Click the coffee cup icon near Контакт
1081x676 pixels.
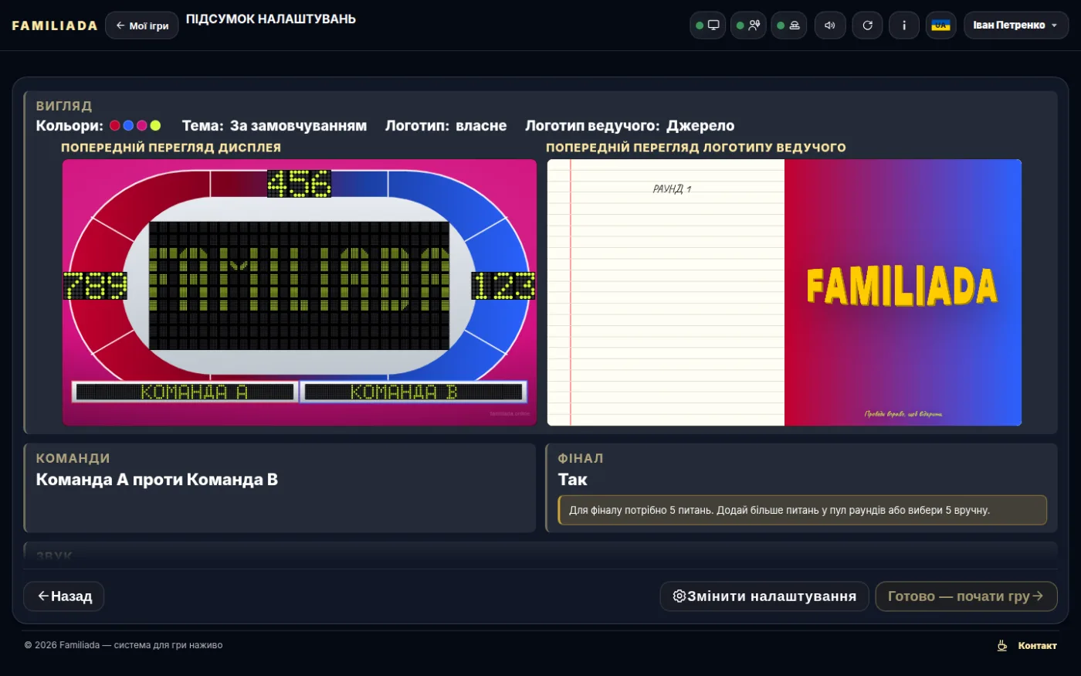1002,645
